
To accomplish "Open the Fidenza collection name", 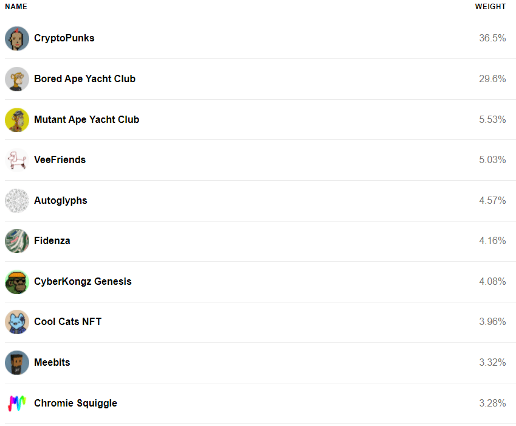I will [52, 241].
